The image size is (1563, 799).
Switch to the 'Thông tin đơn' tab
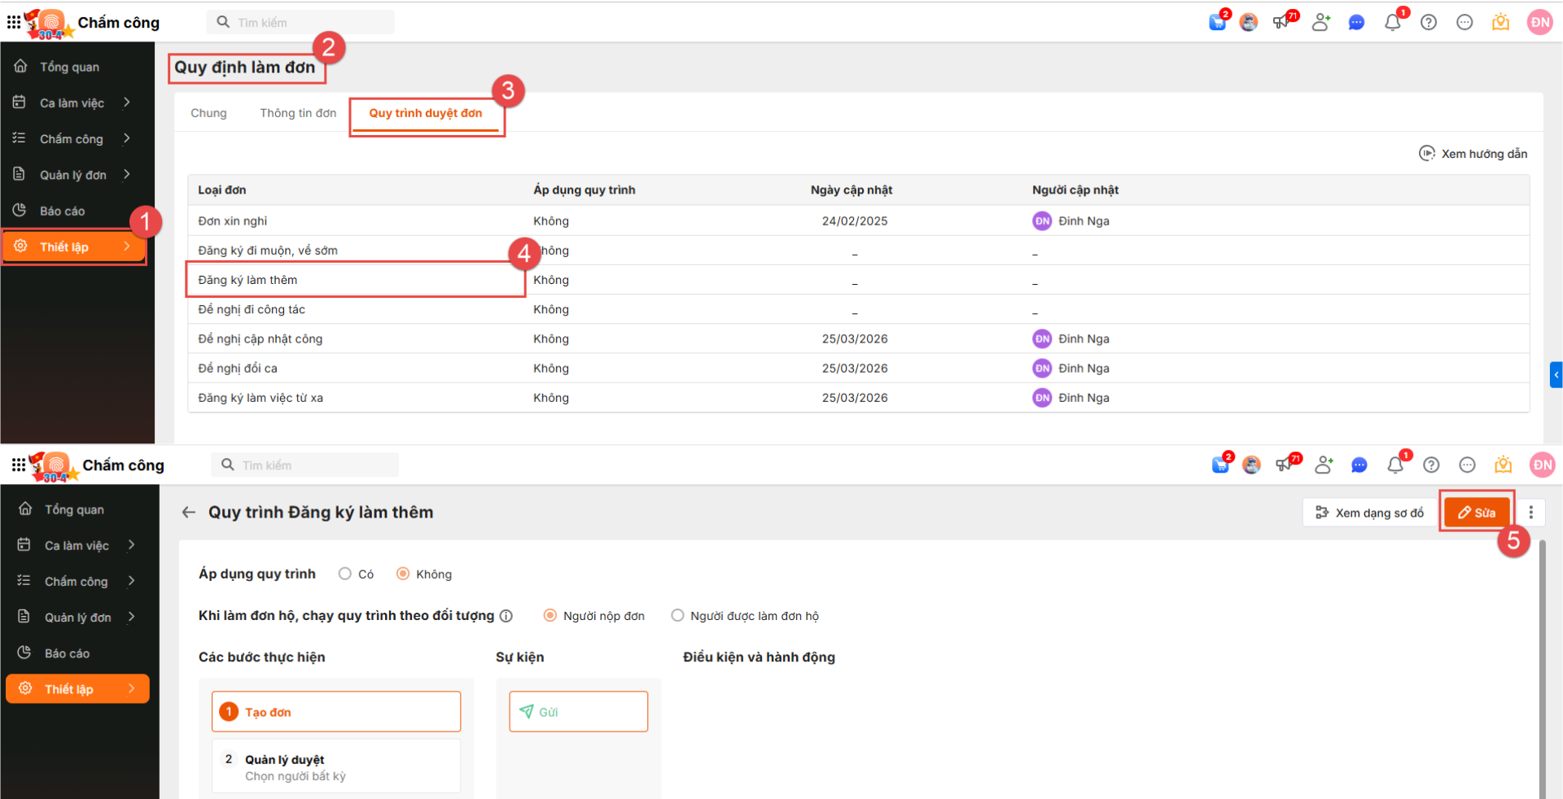pyautogui.click(x=298, y=113)
